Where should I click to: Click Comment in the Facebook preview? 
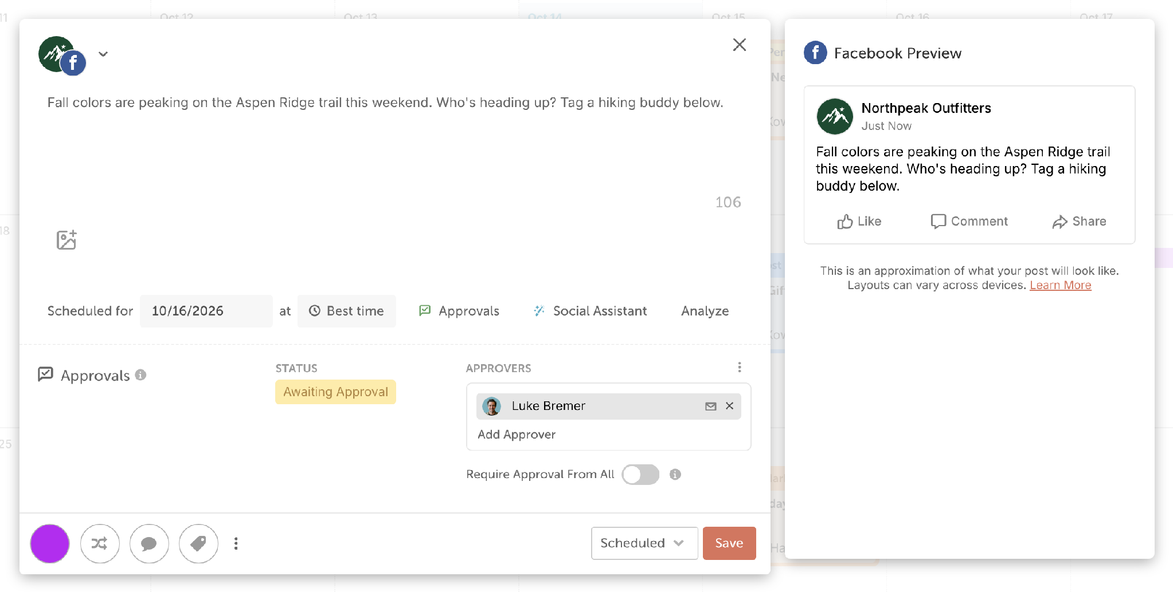(969, 222)
